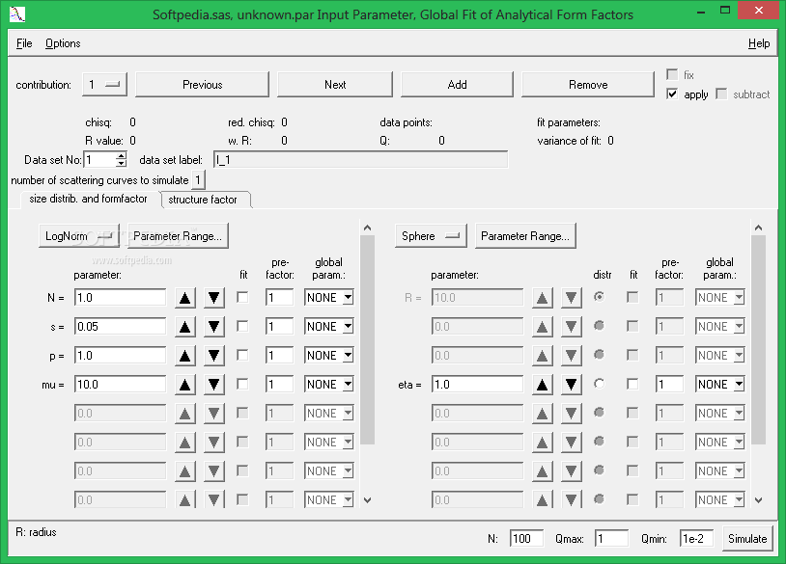The height and width of the screenshot is (564, 786).
Task: Increase the eta parameter with up arrow
Action: [542, 385]
